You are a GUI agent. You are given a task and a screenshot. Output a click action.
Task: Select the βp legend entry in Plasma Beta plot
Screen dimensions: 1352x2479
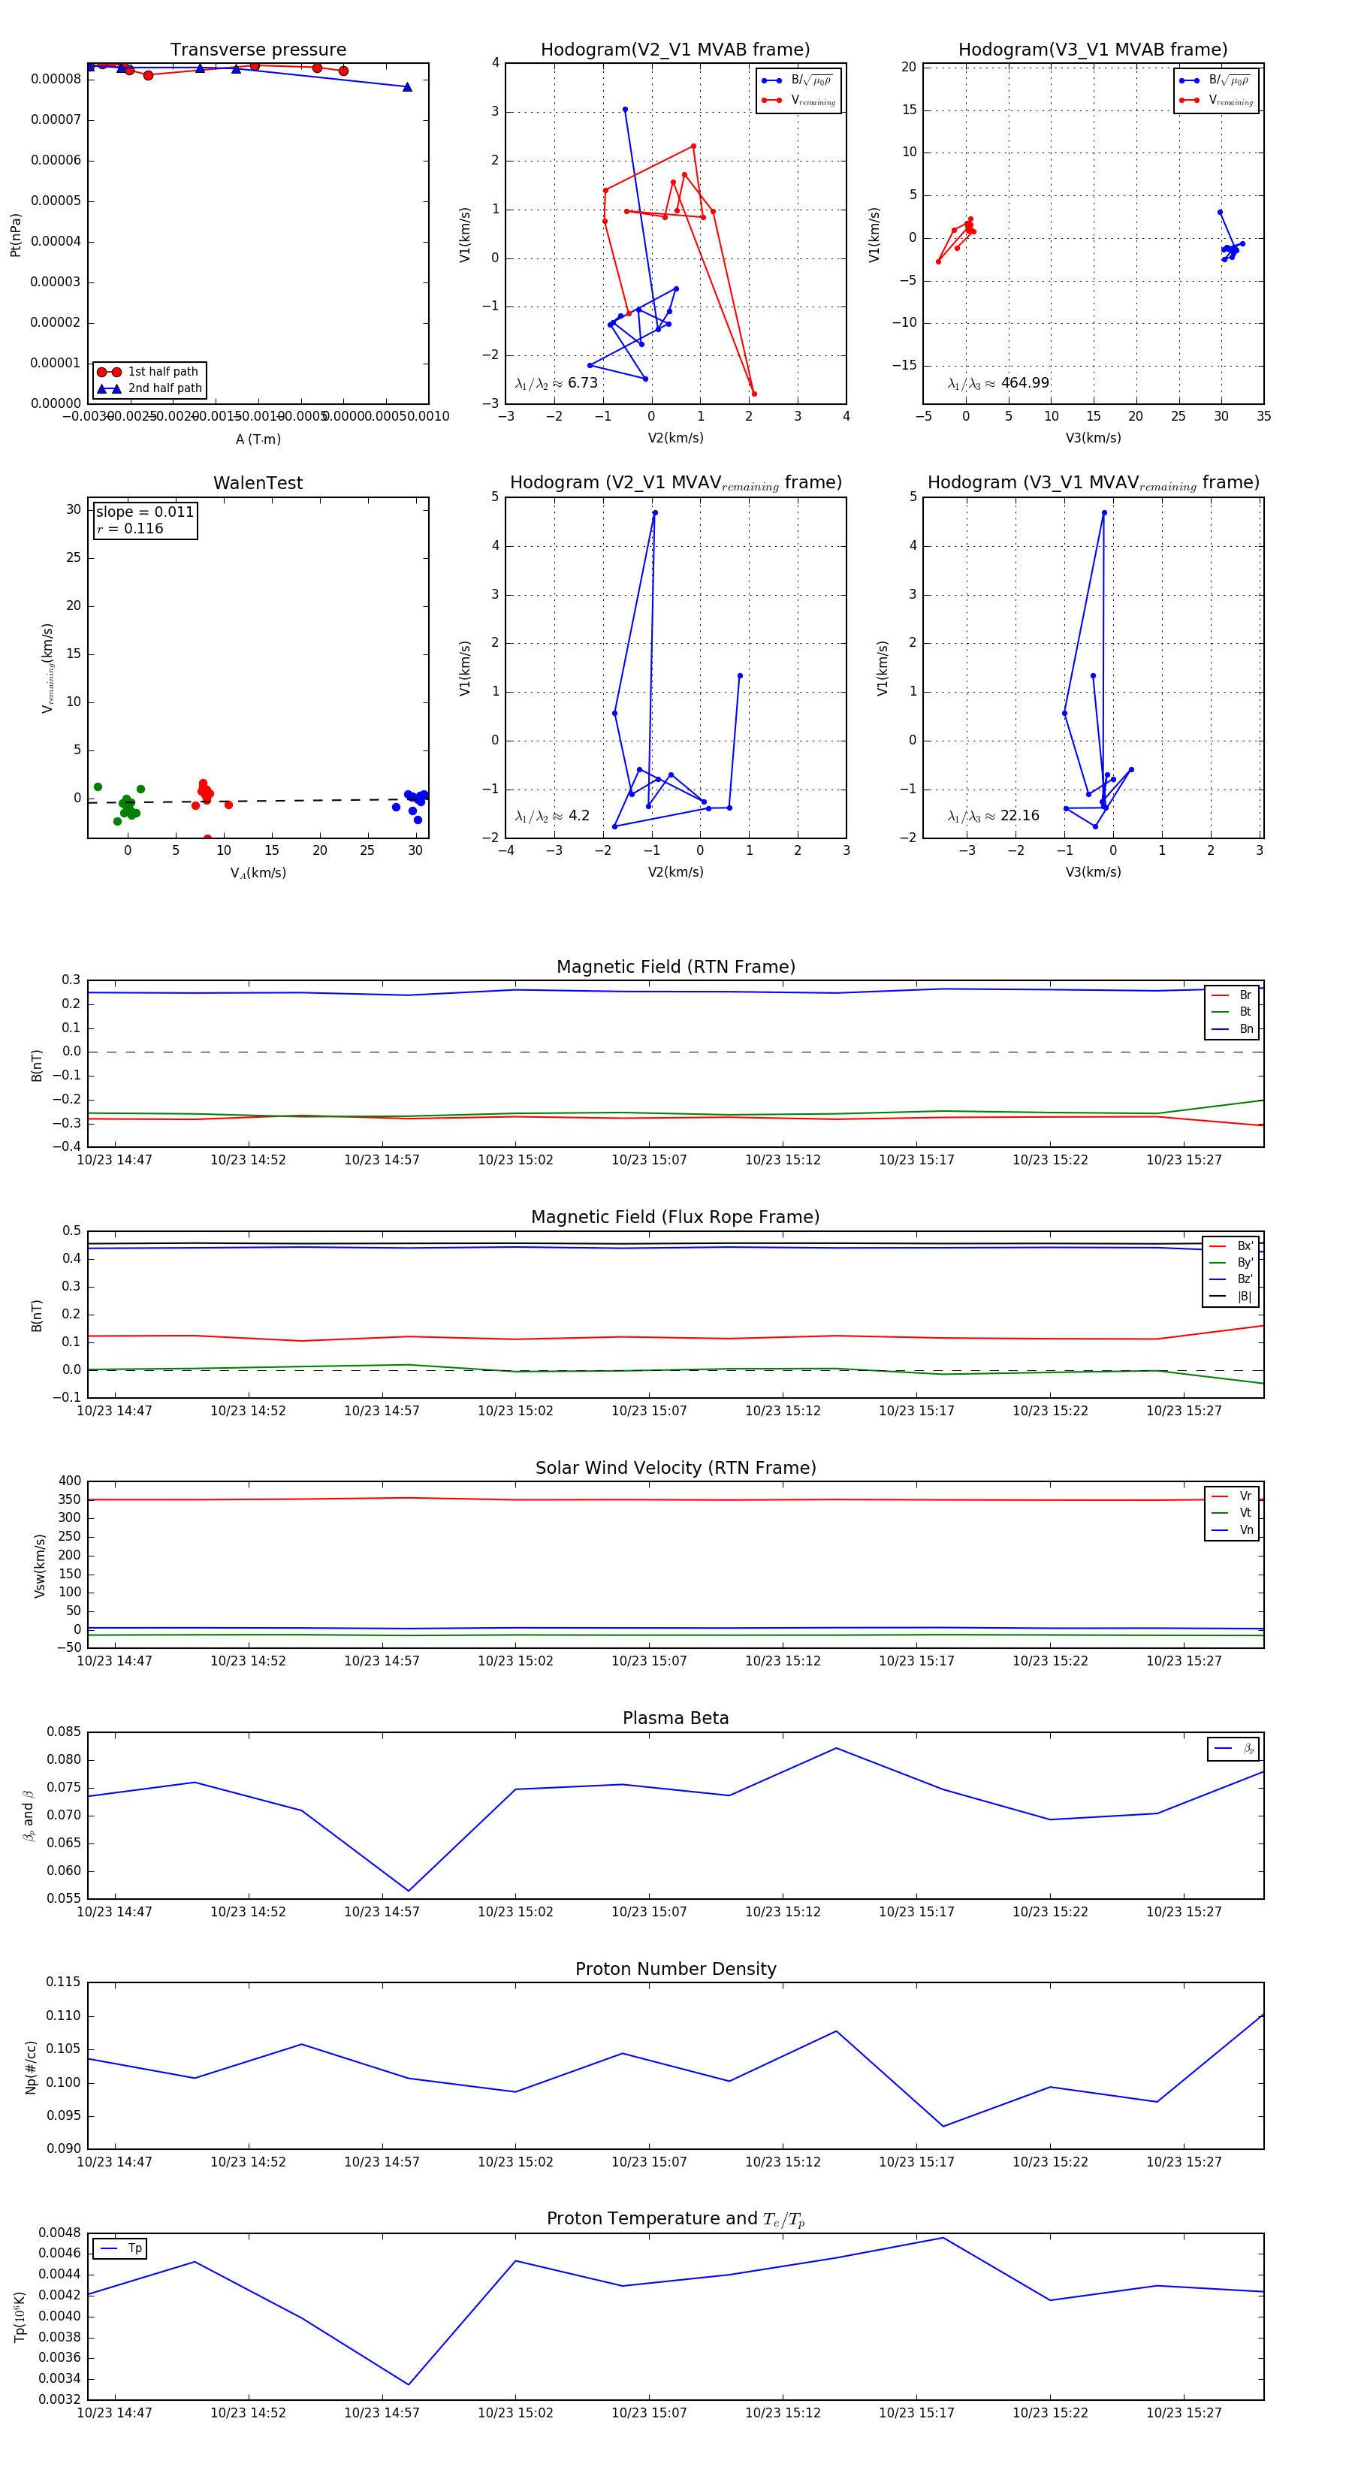pyautogui.click(x=1235, y=1749)
